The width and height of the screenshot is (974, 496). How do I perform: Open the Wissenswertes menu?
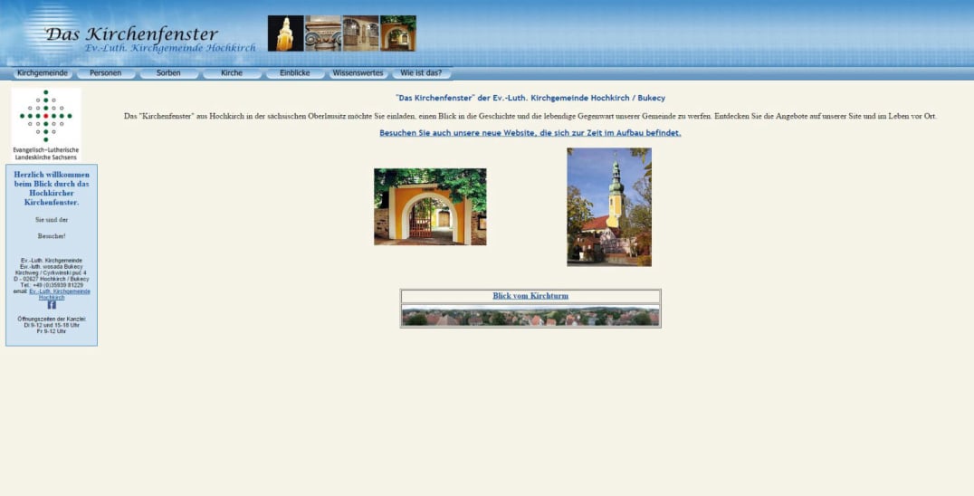358,73
